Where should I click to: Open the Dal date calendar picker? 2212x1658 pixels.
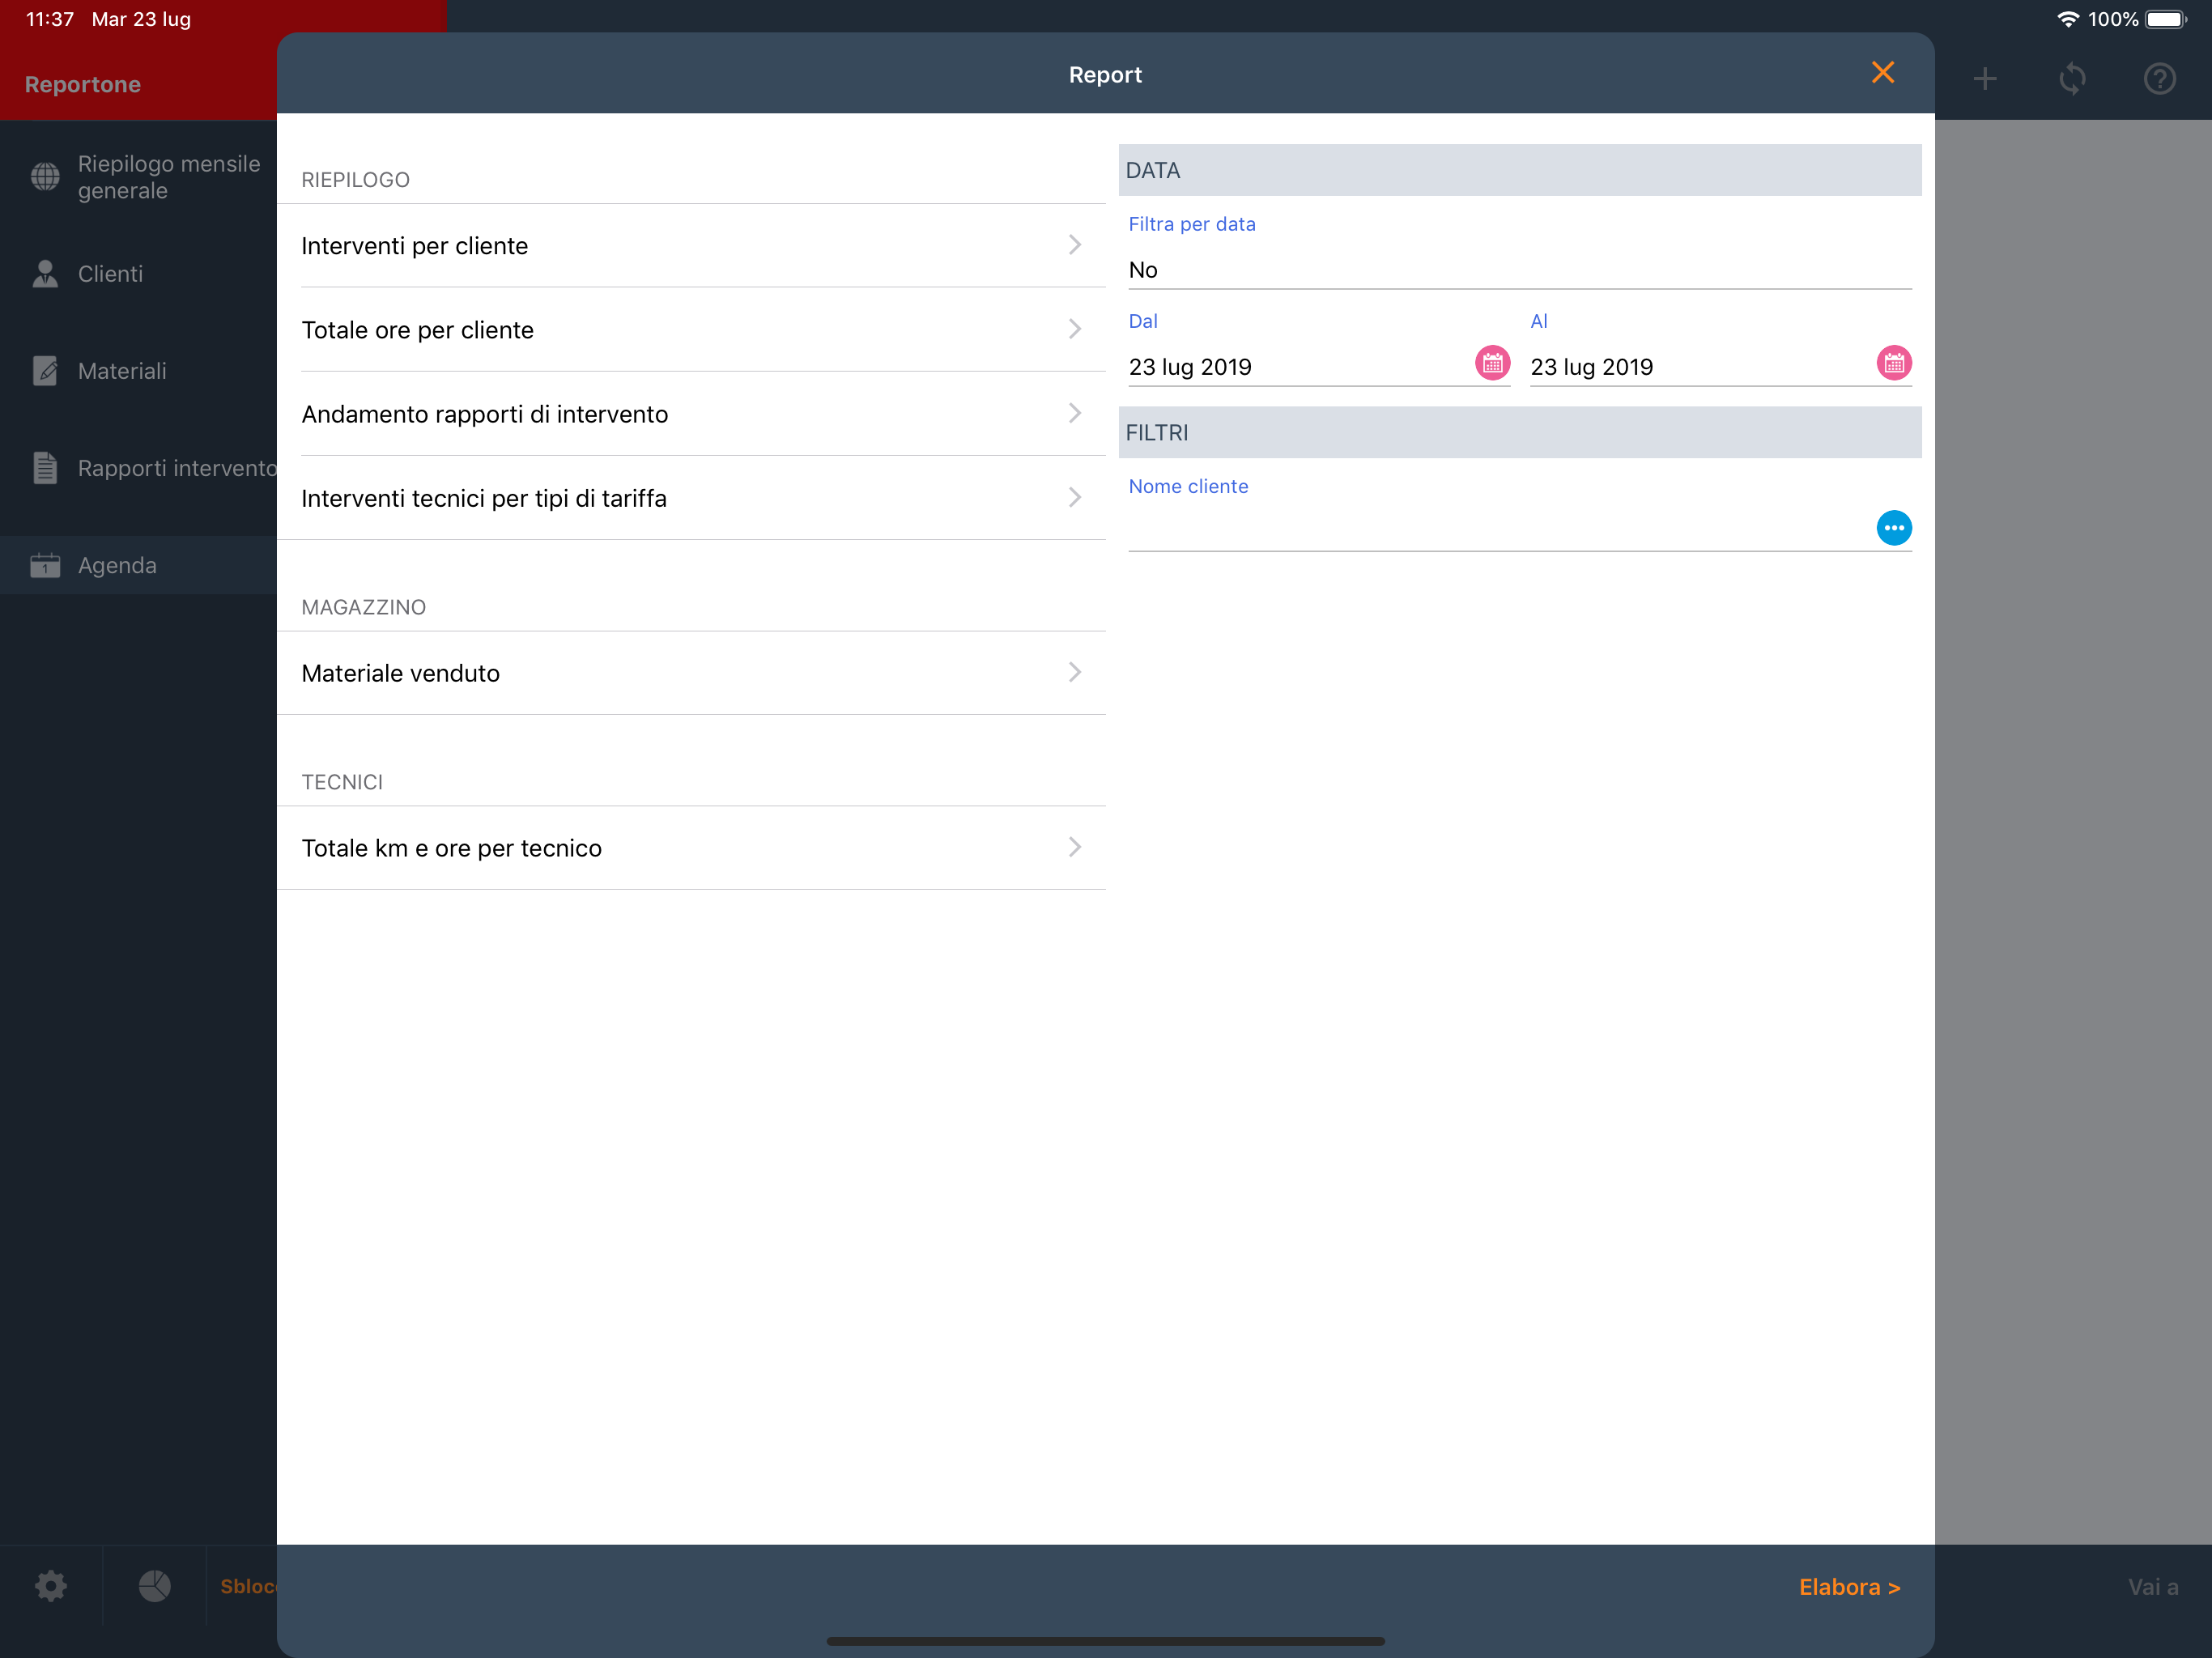pos(1492,363)
